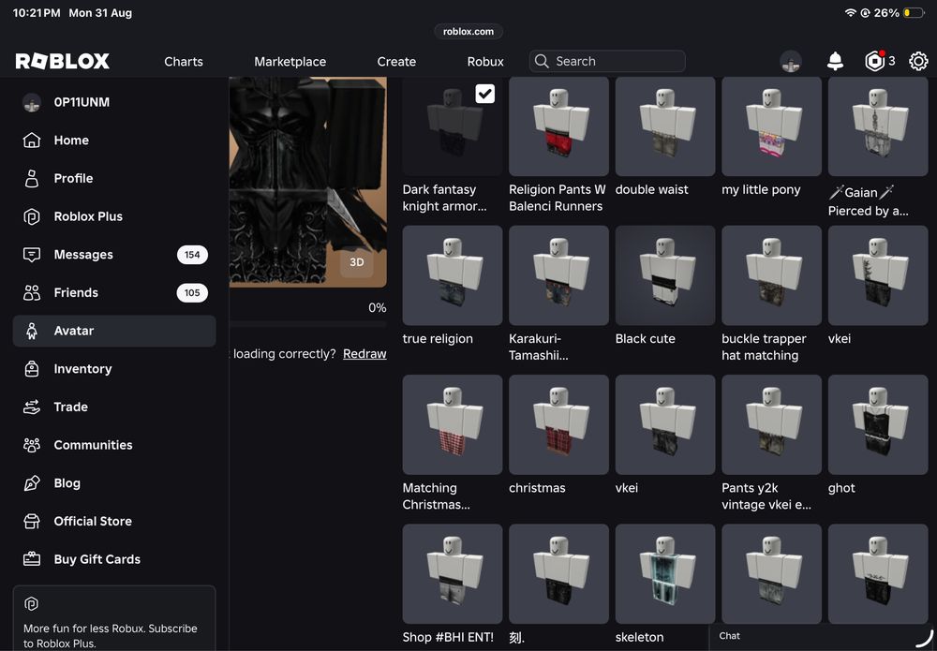Click the Home house icon in sidebar
The height and width of the screenshot is (651, 937).
coord(32,141)
